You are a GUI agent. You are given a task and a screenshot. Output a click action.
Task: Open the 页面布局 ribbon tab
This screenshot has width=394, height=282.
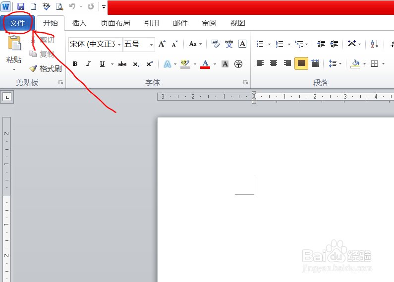115,23
